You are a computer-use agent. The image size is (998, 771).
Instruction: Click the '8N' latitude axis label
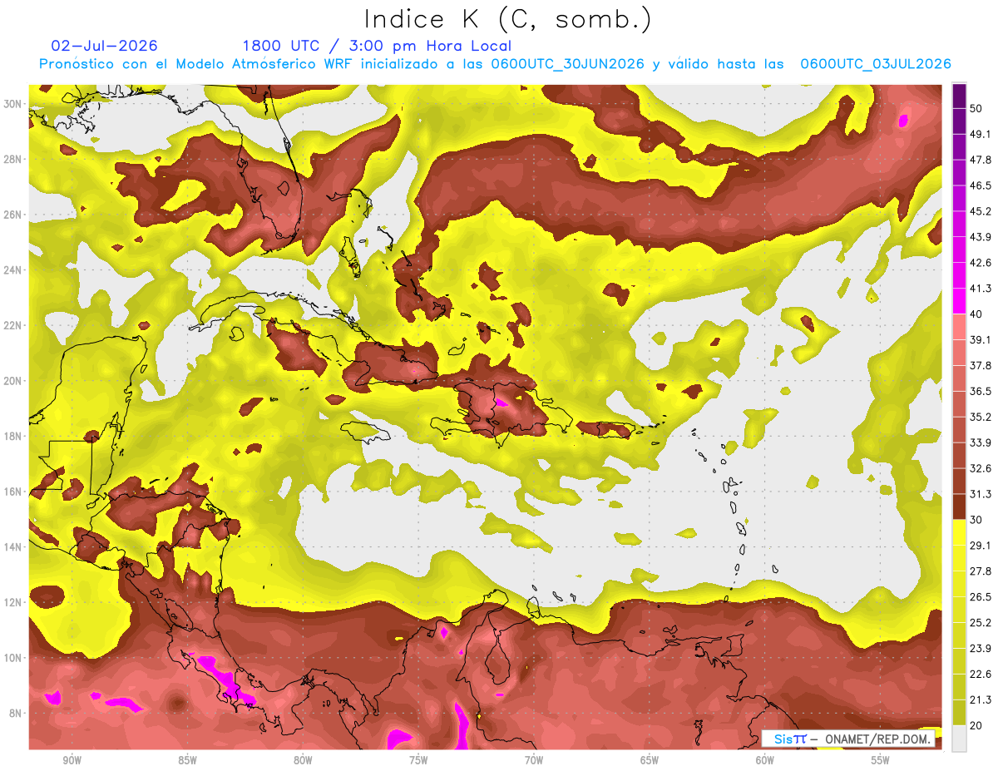[17, 714]
